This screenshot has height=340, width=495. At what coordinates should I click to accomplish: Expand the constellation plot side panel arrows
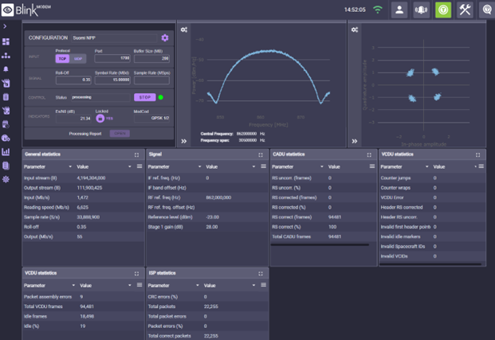tap(355, 141)
